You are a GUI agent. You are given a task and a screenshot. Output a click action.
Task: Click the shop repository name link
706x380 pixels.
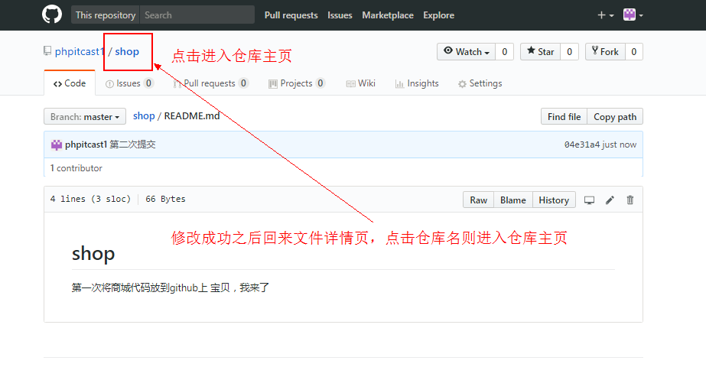pyautogui.click(x=127, y=52)
